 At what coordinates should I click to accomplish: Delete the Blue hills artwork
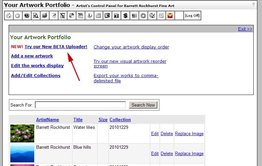click(x=167, y=153)
